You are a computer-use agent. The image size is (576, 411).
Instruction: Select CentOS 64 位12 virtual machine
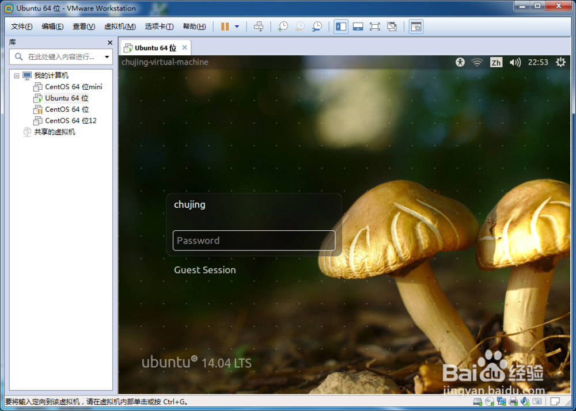(70, 121)
